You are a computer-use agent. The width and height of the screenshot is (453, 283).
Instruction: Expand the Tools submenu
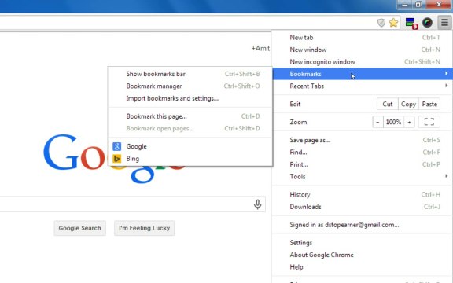362,176
